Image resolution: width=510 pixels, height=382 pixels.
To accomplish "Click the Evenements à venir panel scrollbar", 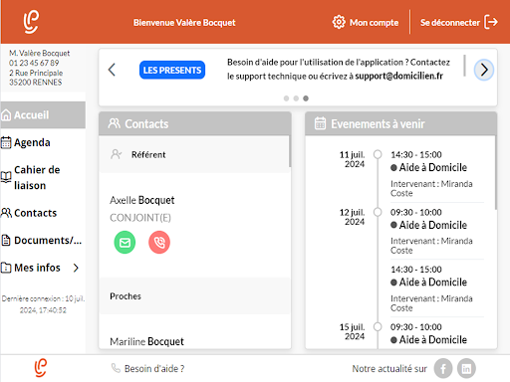I will pos(496,172).
